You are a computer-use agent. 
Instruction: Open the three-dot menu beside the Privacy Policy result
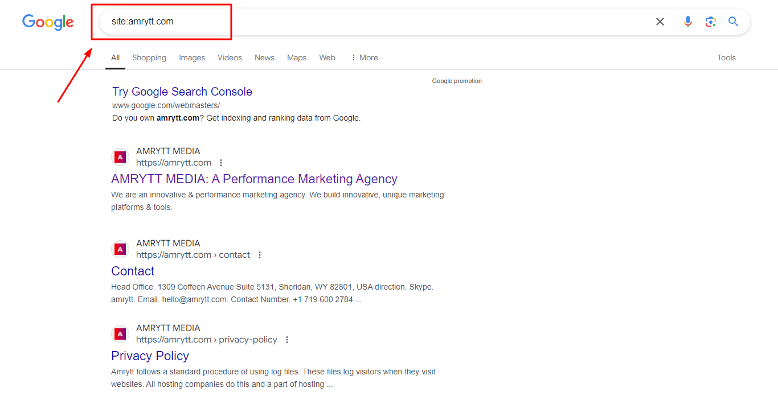[287, 340]
